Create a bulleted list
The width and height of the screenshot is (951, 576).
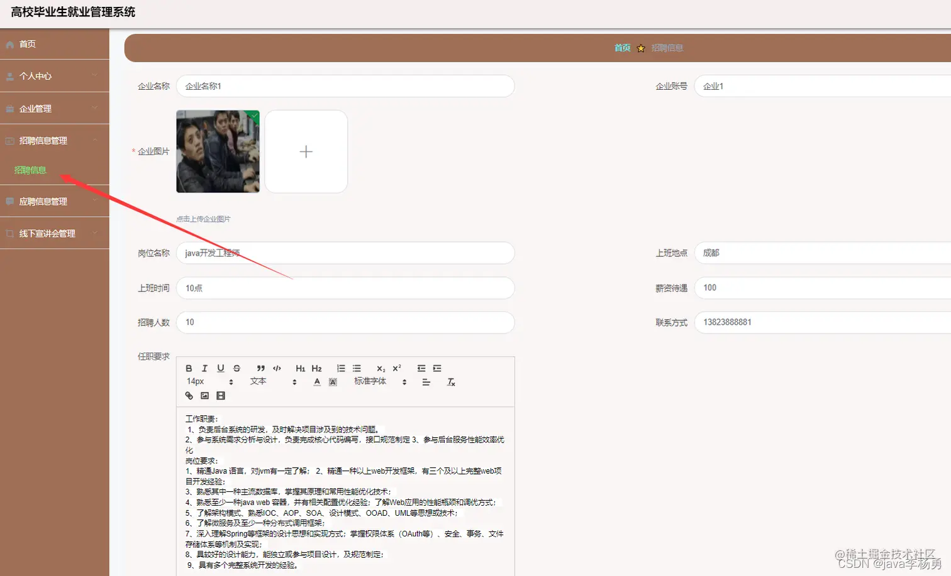[357, 369]
